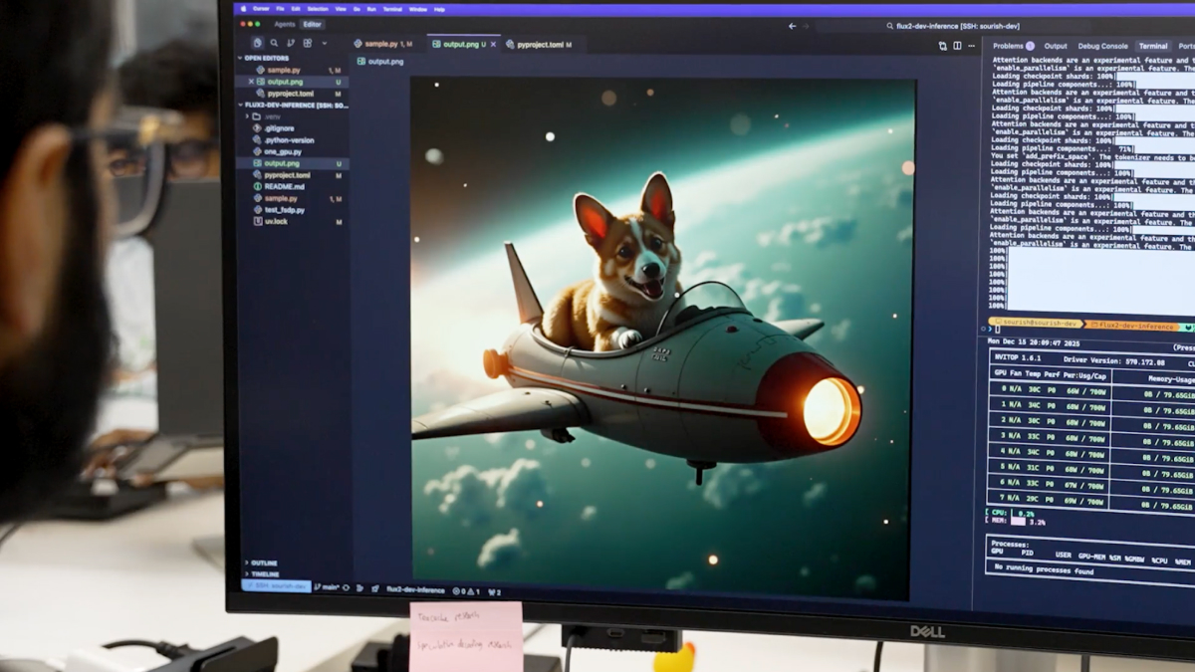The image size is (1195, 672).
Task: Close the output.png editor tab
Action: point(493,45)
